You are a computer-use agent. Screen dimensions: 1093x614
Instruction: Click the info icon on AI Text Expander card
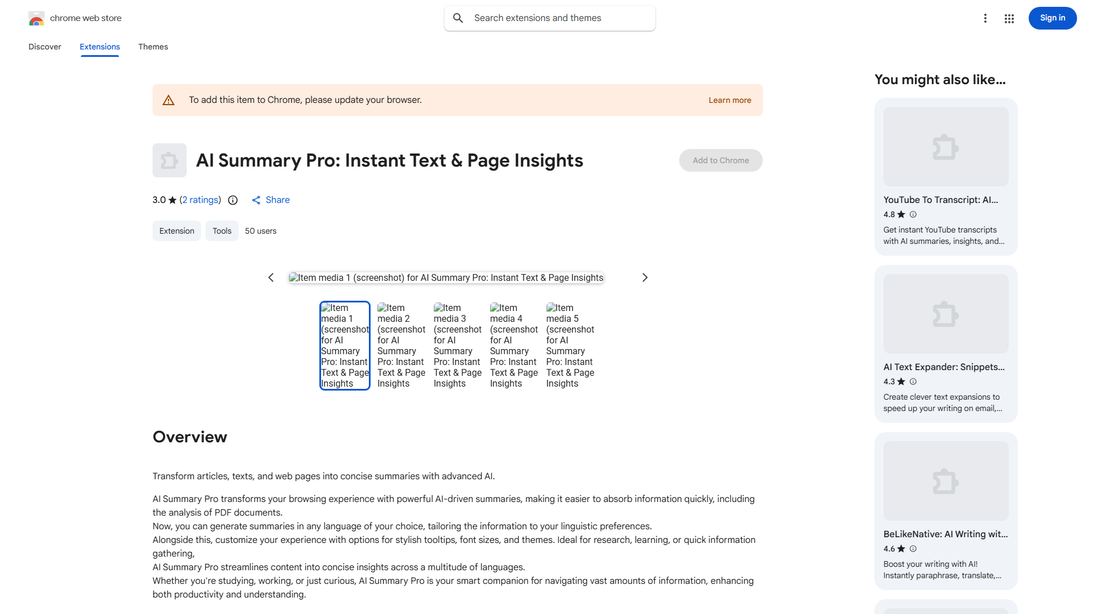[x=913, y=381]
